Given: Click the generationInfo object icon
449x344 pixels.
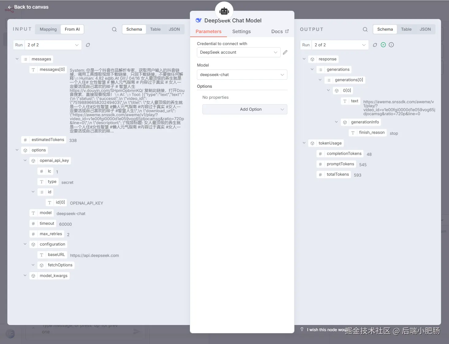Looking at the screenshot, I should pos(345,122).
